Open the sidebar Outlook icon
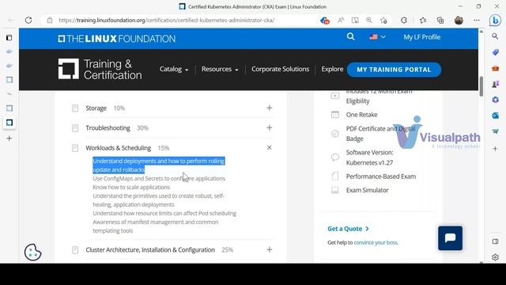This screenshot has height=285, width=506. [496, 116]
